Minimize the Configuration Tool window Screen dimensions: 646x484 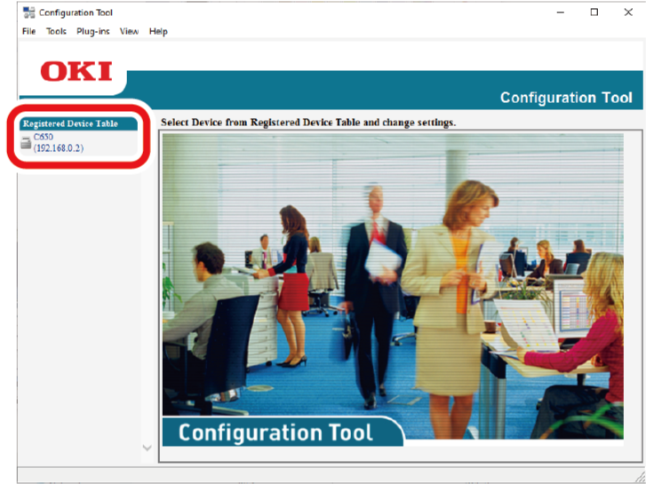click(560, 12)
